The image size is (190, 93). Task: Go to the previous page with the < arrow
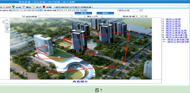85,16
